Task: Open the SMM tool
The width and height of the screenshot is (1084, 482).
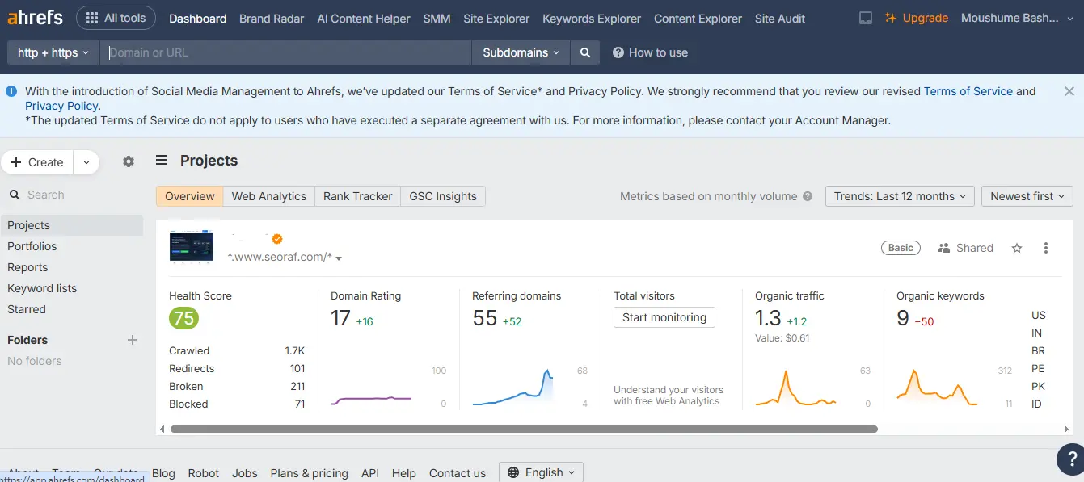Action: tap(437, 18)
